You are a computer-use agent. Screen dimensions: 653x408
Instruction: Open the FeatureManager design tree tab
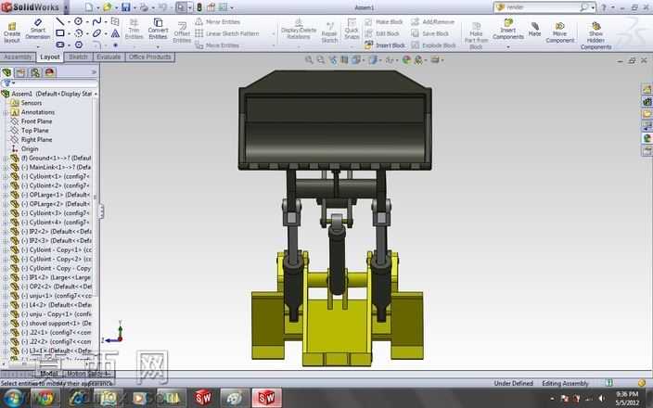point(6,72)
